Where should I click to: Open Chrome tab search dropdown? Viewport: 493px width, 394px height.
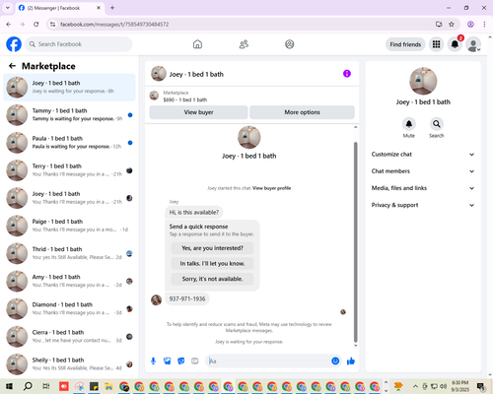[x=8, y=8]
